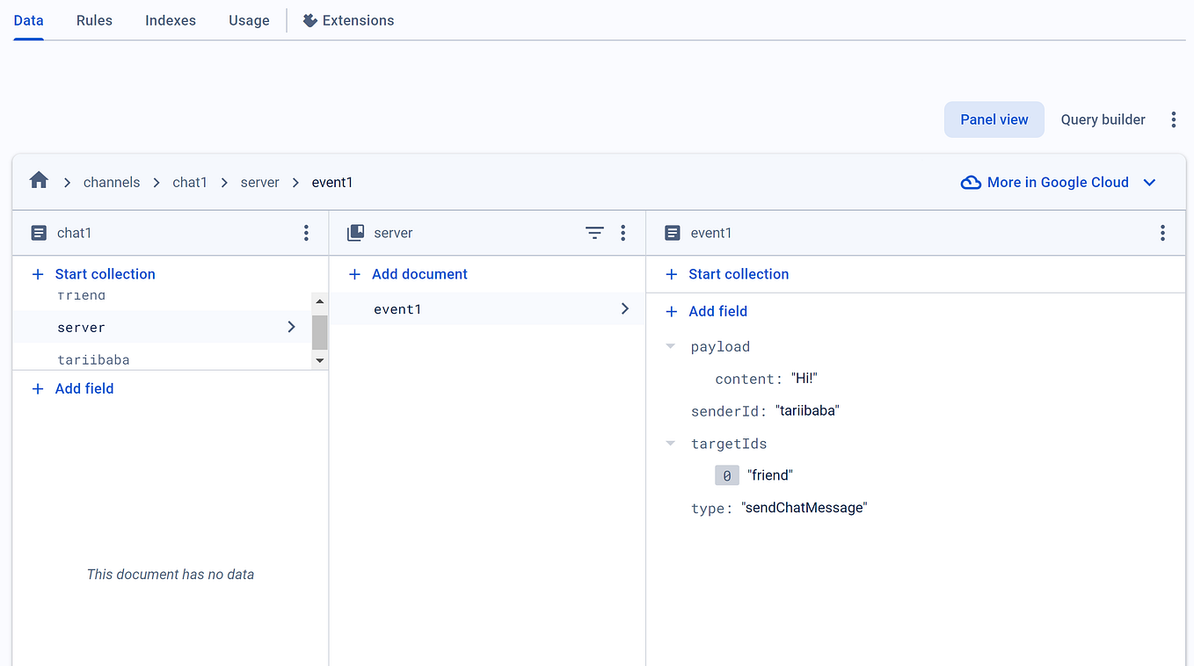Open the More in Google Cloud dropdown
This screenshot has height=666, width=1194.
click(1149, 183)
